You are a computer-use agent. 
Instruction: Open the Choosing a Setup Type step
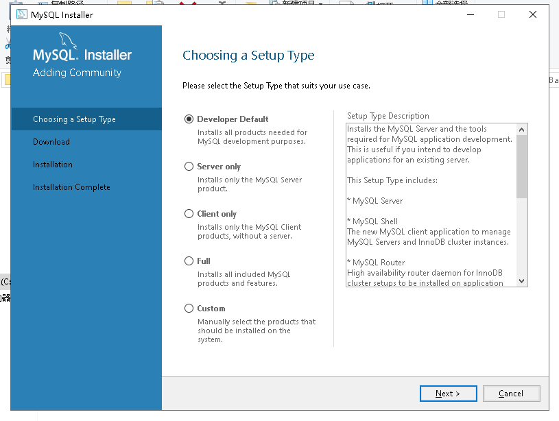pos(86,119)
